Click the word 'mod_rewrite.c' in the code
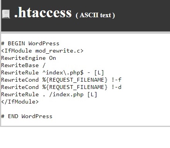170x148 pixels. (x=59, y=51)
